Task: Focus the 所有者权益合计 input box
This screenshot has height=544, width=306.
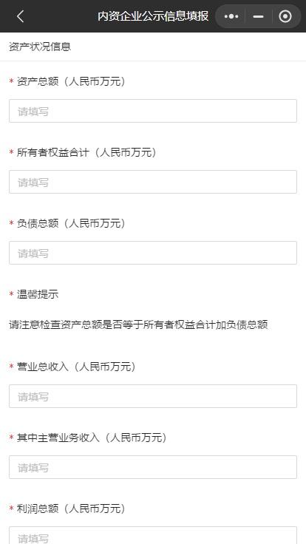Action: point(153,182)
